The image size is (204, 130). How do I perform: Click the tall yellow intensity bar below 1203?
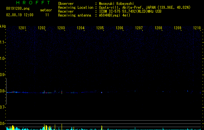tap(62, 127)
